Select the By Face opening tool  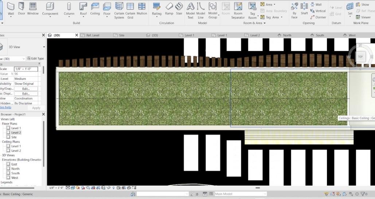[294, 11]
